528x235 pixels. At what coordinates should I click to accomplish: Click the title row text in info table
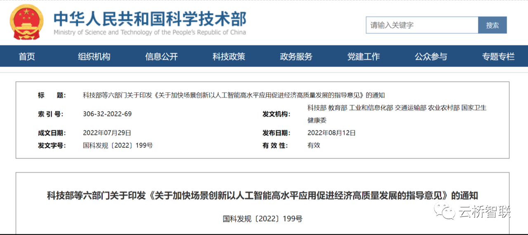tap(234, 95)
